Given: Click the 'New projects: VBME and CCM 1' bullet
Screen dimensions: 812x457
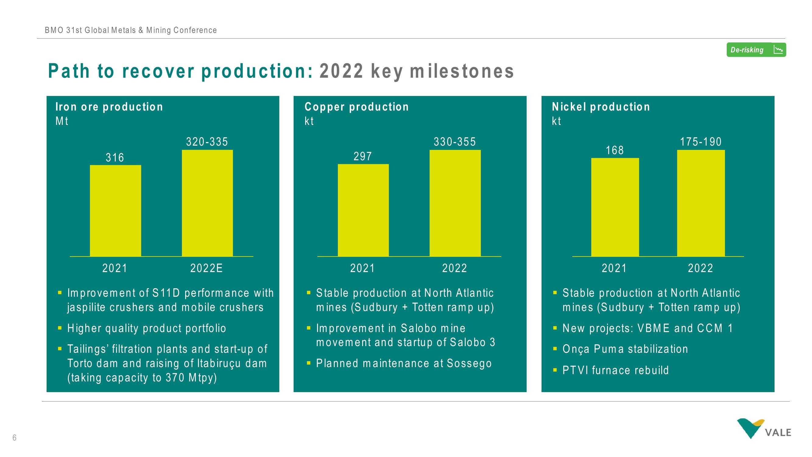Looking at the screenshot, I should point(648,328).
